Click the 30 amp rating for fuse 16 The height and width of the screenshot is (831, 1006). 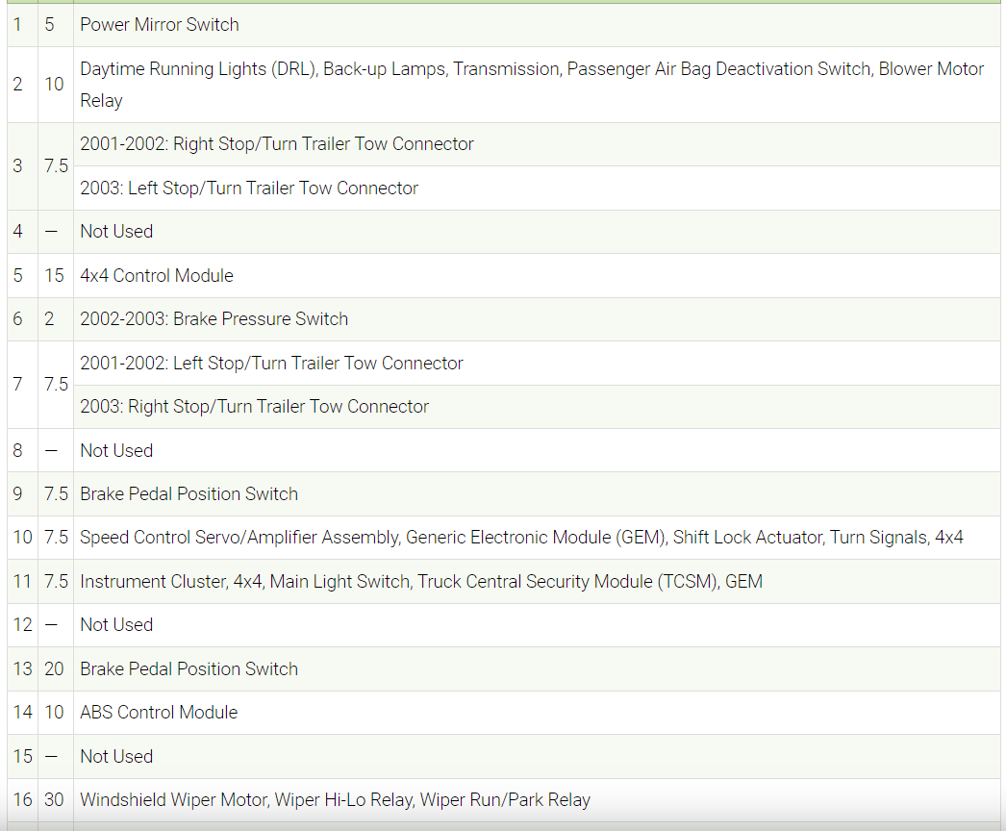coord(55,800)
